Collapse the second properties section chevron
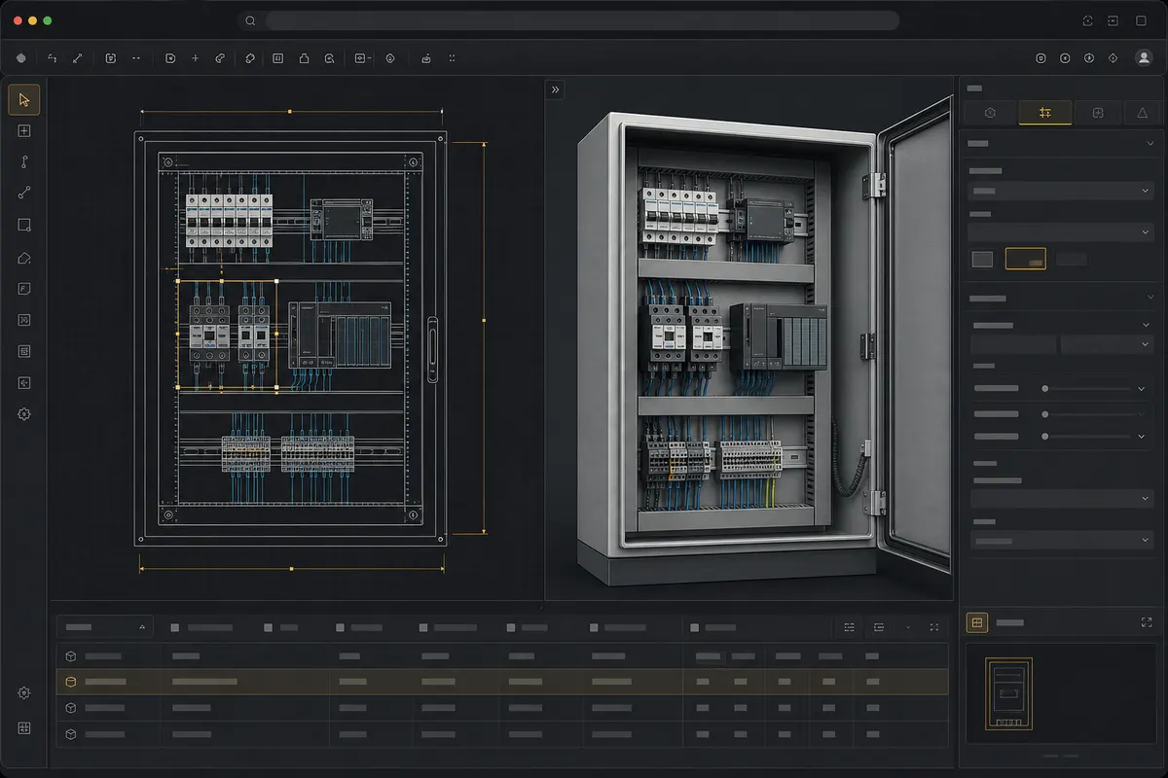This screenshot has width=1168, height=778. pyautogui.click(x=1150, y=298)
